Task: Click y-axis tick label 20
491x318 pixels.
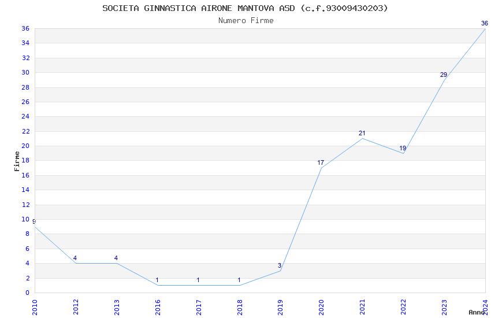Action: click(25, 146)
